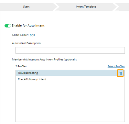Click the Check/Follow-up Intent name text

32,79
